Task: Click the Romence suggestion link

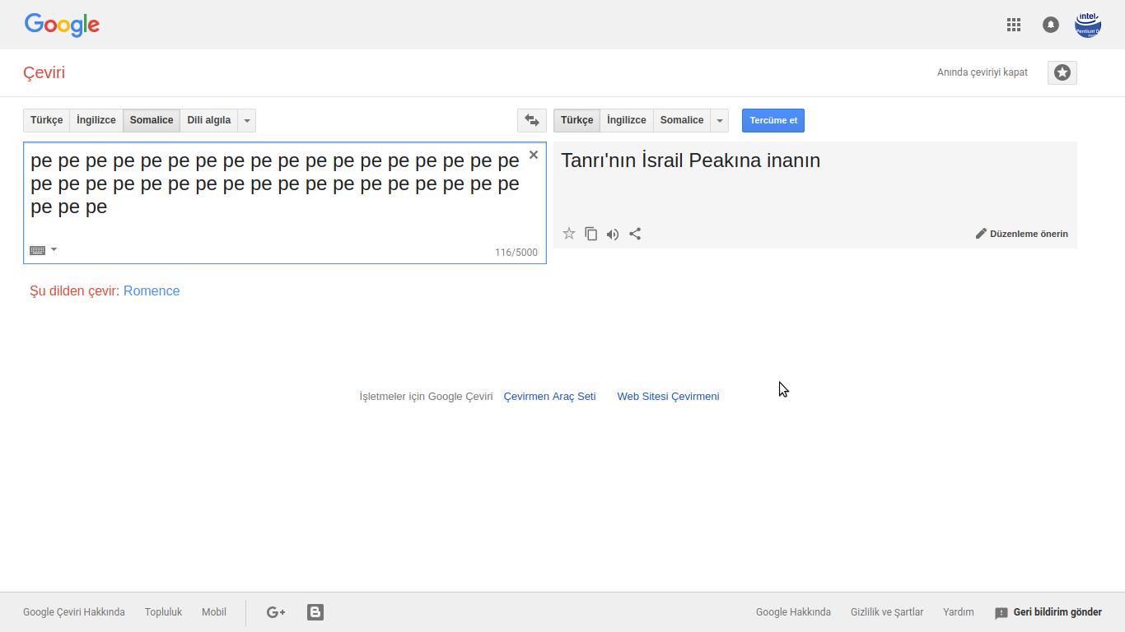Action: point(152,290)
